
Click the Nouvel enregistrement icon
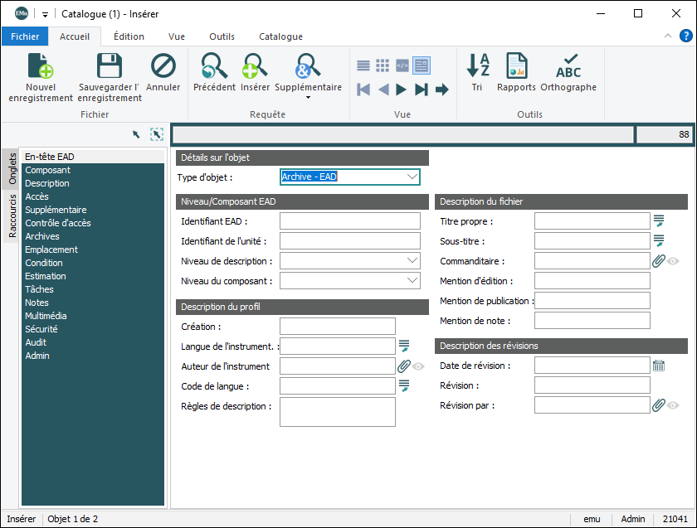[x=41, y=66]
